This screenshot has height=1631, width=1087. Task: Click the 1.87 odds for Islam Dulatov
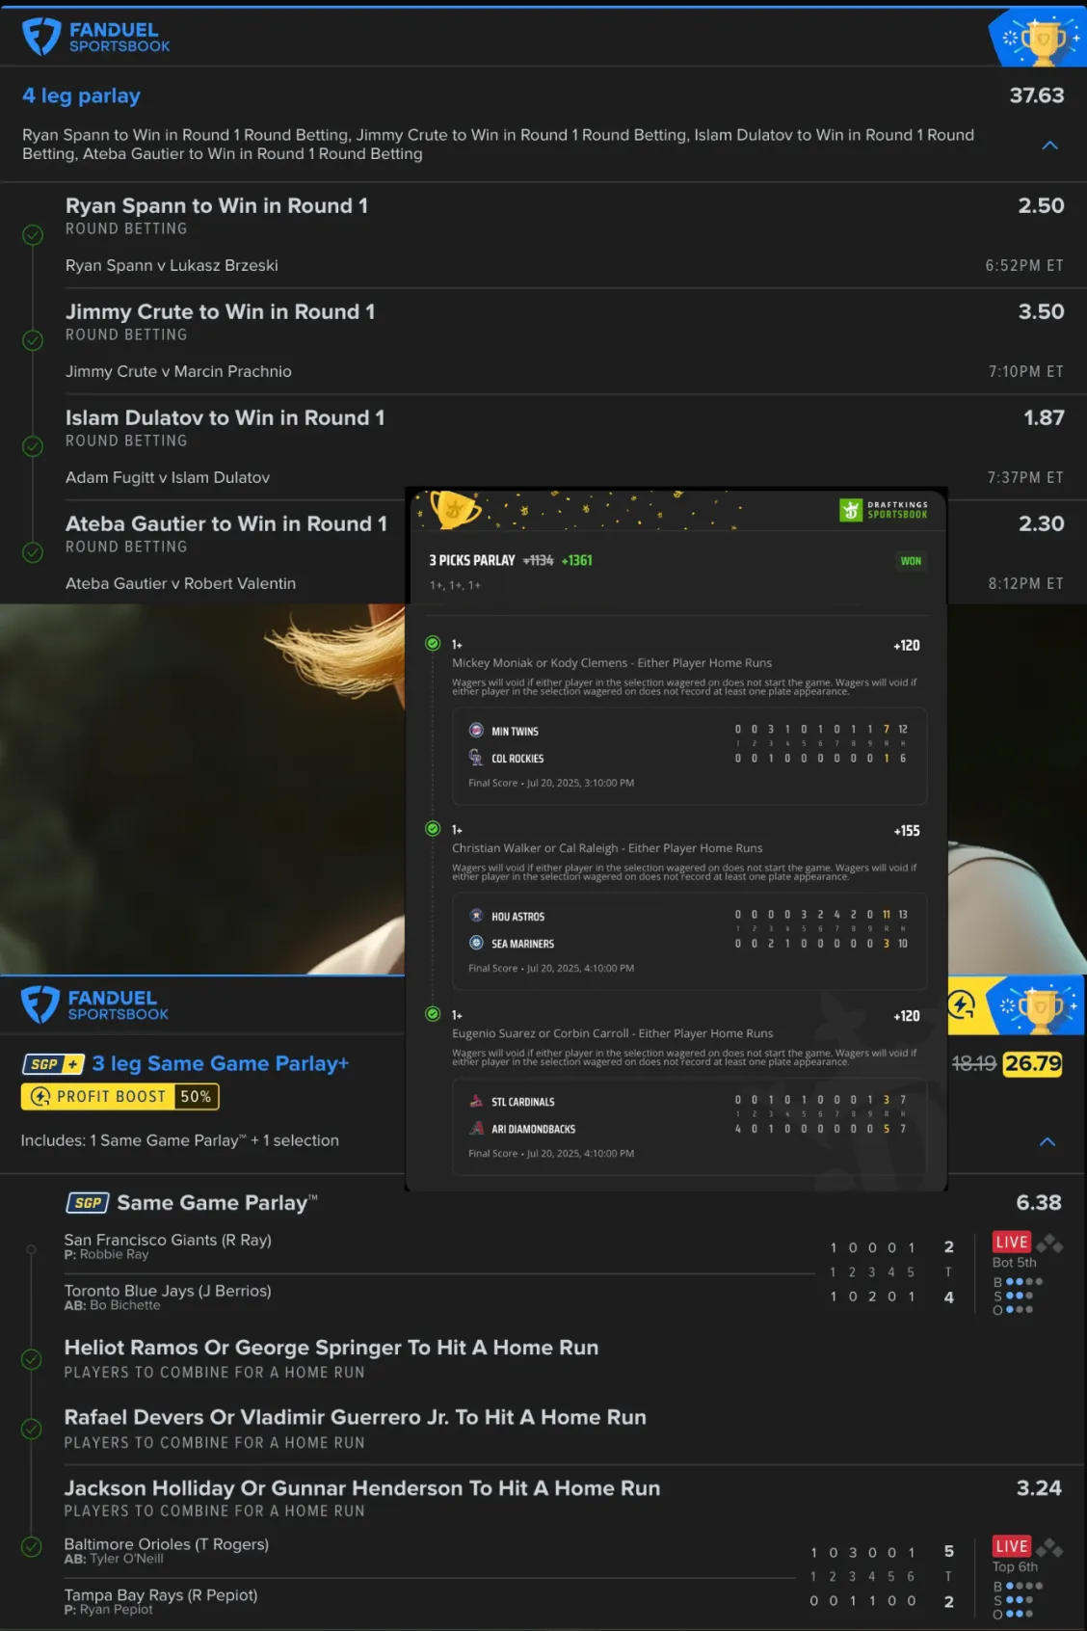(x=1044, y=417)
